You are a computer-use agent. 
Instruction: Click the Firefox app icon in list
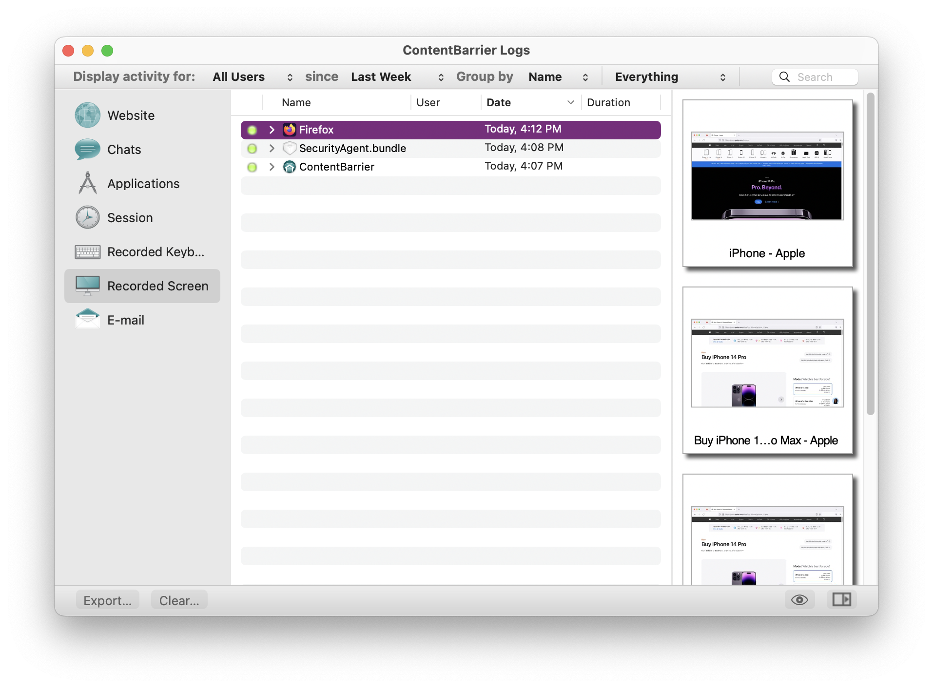[290, 130]
